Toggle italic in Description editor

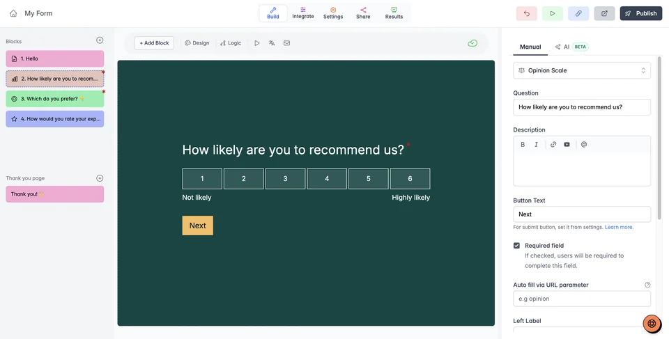(537, 145)
